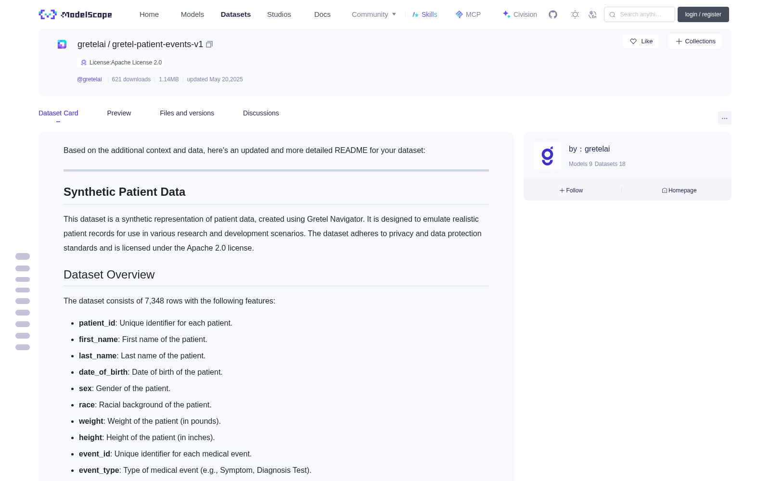
Task: Click the 621 downloads text
Action: pos(131,79)
